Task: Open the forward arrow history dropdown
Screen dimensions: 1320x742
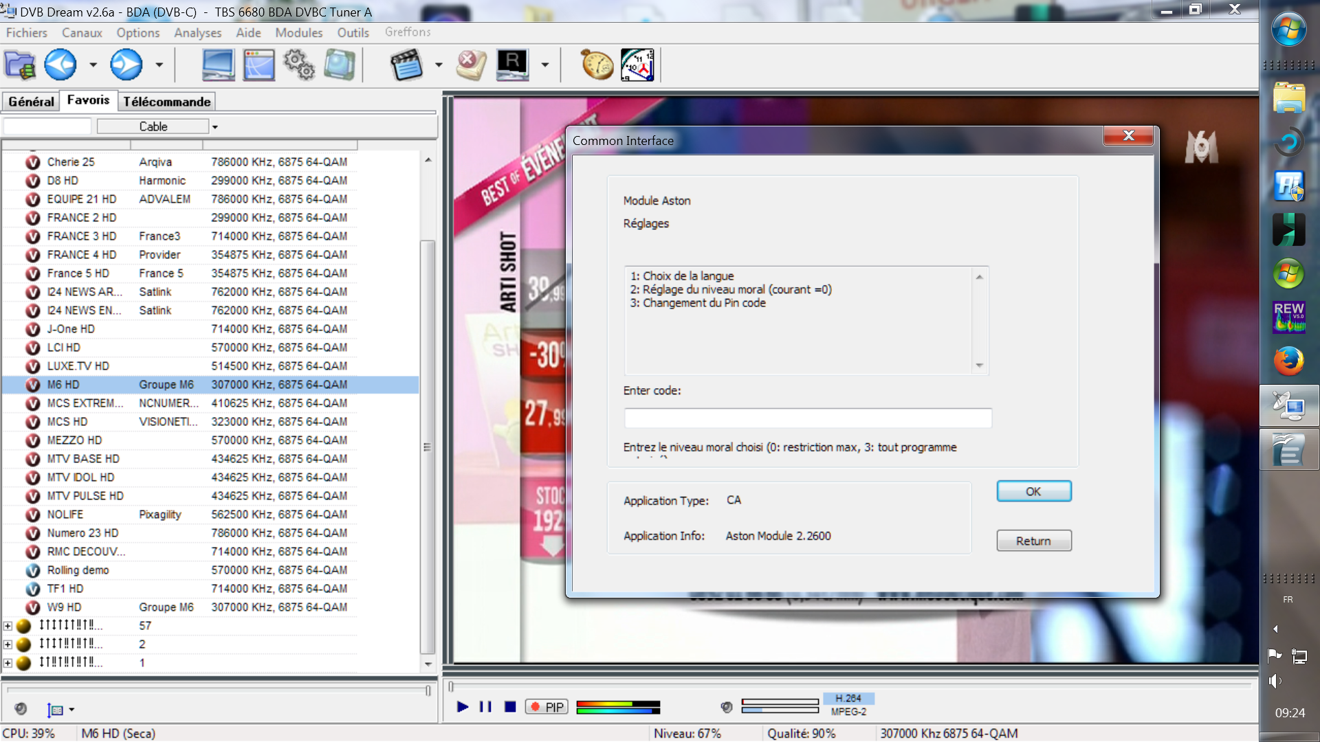Action: [x=159, y=65]
